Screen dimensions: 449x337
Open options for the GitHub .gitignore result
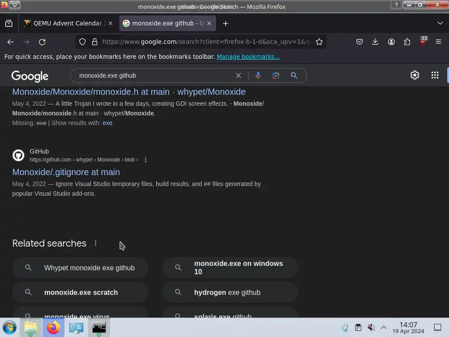[x=146, y=160]
